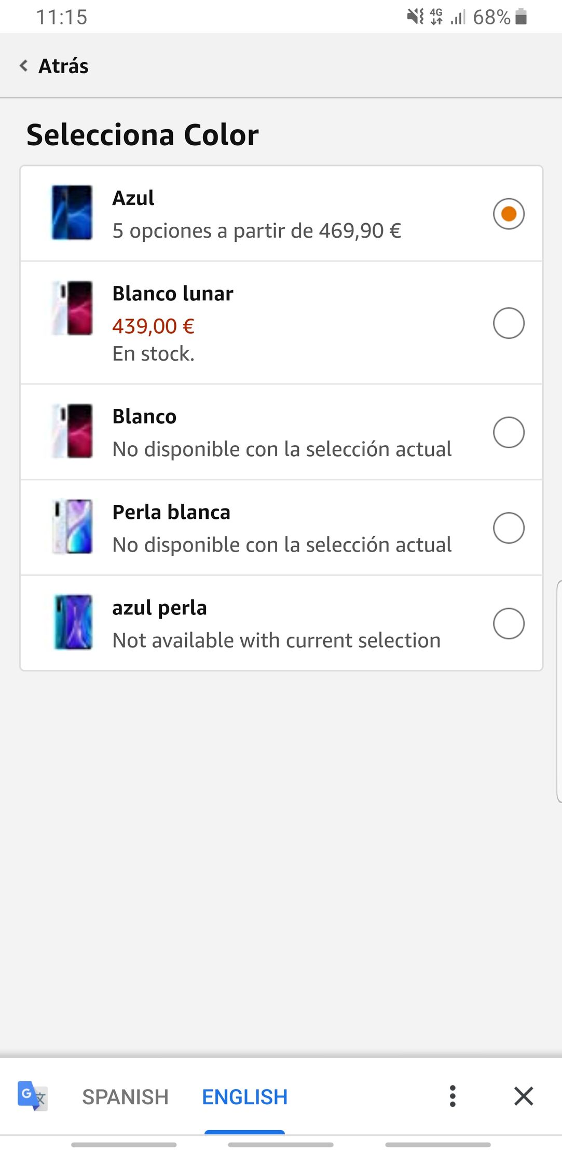This screenshot has width=562, height=1155.
Task: Tap the azul perla phone thumbnail
Action: pyautogui.click(x=73, y=622)
